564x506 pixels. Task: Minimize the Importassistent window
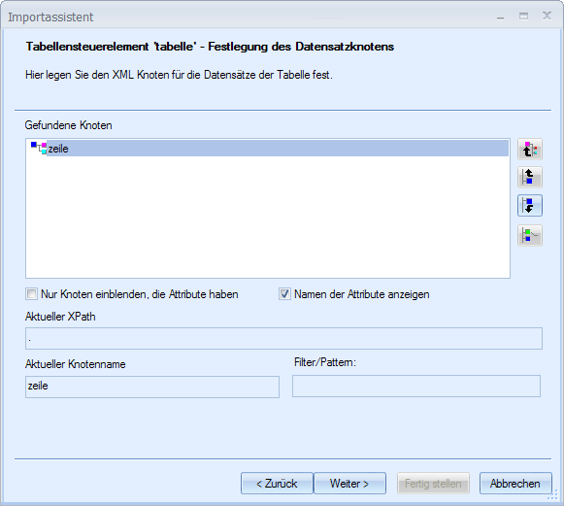[500, 17]
